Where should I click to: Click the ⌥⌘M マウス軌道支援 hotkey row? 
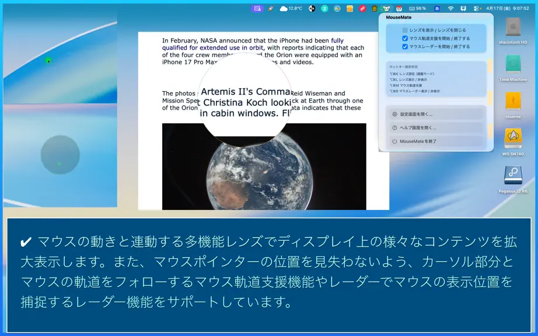(406, 85)
